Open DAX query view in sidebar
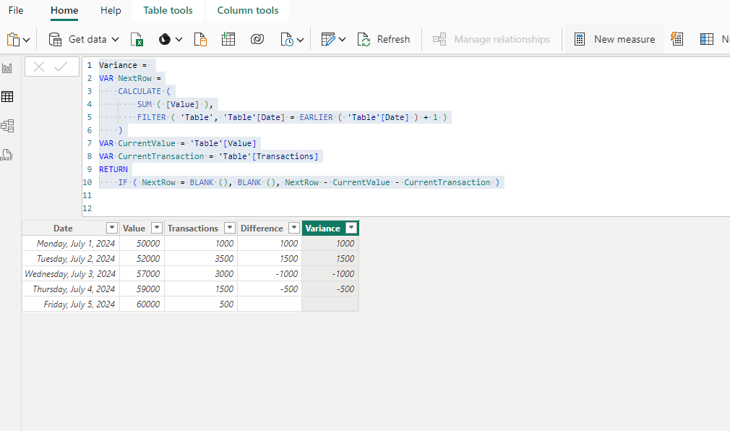This screenshot has height=431, width=730. click(x=7, y=155)
